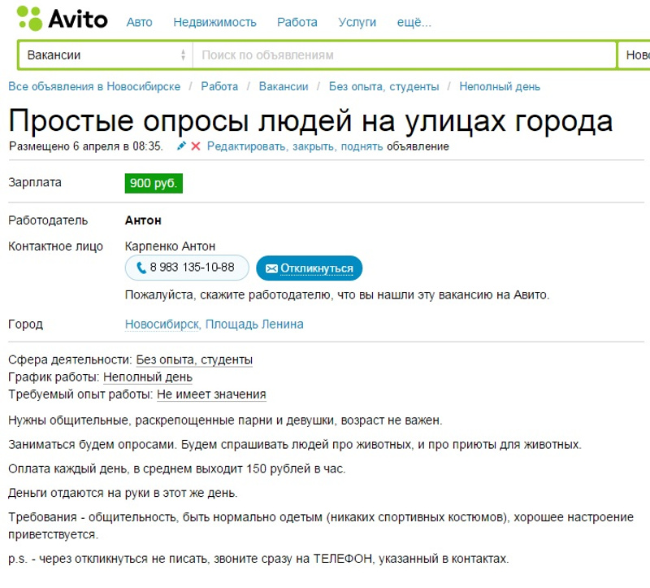Click the 8 983 135-10-88 phone button

[187, 268]
